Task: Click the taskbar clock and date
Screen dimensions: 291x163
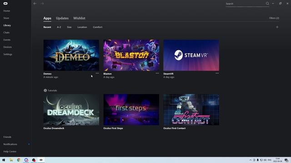Action: 277,160
